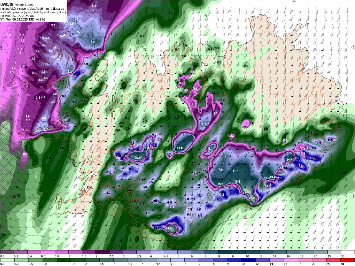355x266 pixels.
Task: Click the '5.3' precipitation value
Action: pyautogui.click(x=108, y=193)
